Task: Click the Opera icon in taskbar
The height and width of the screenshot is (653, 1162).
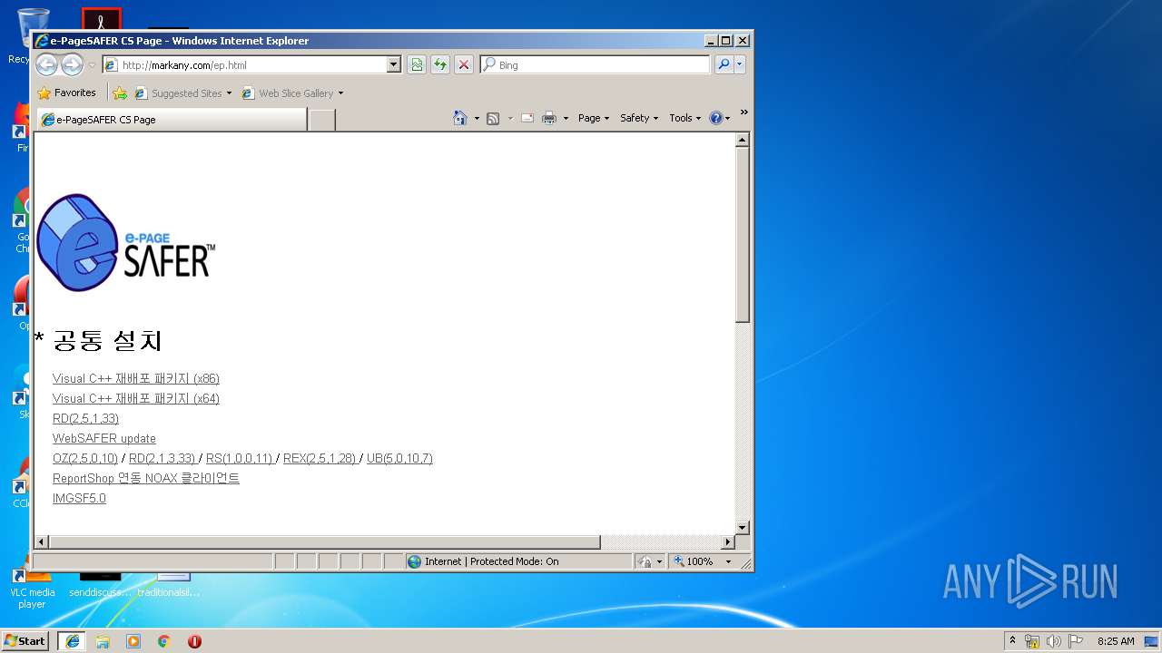Action: coord(194,640)
